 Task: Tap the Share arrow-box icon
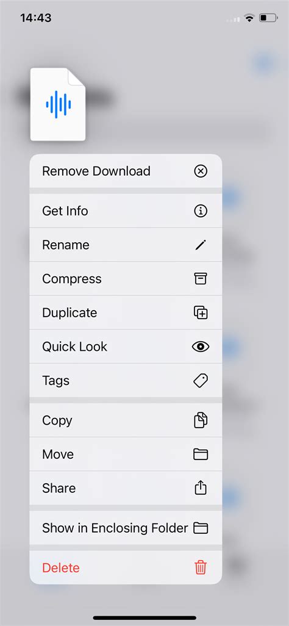pos(201,488)
